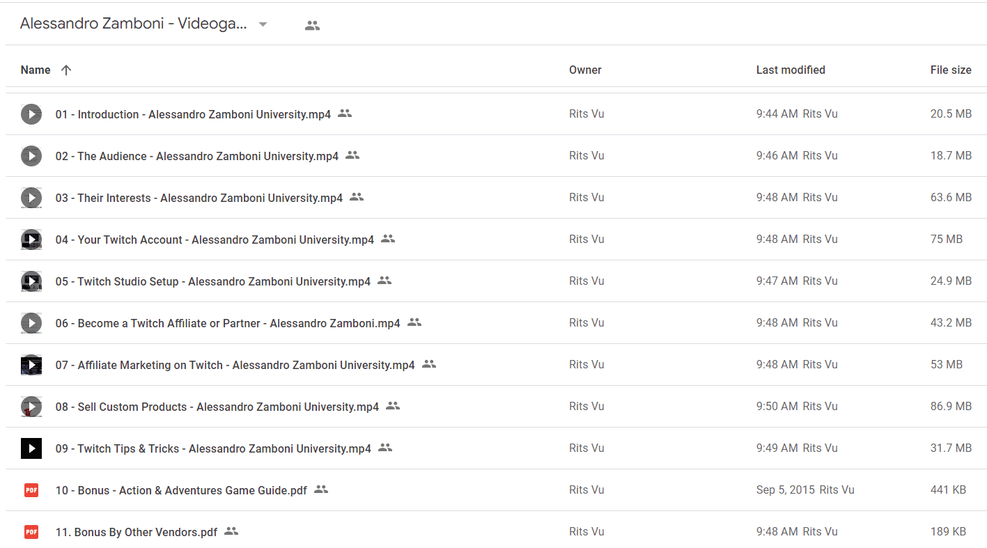Sort by the Name column header
Image resolution: width=987 pixels, height=548 pixels.
pyautogui.click(x=36, y=70)
